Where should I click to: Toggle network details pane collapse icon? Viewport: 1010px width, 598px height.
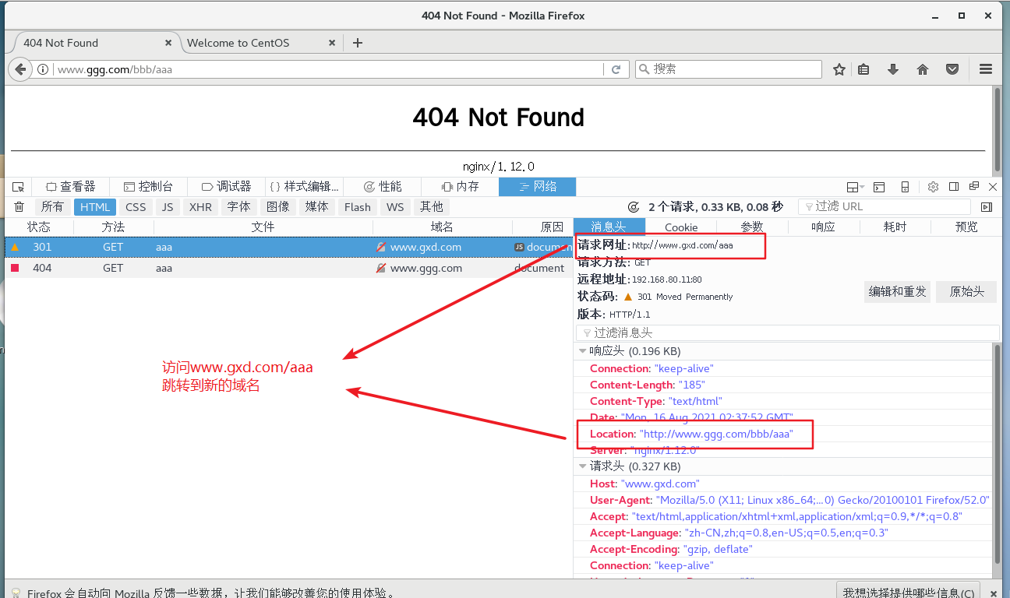tap(987, 207)
